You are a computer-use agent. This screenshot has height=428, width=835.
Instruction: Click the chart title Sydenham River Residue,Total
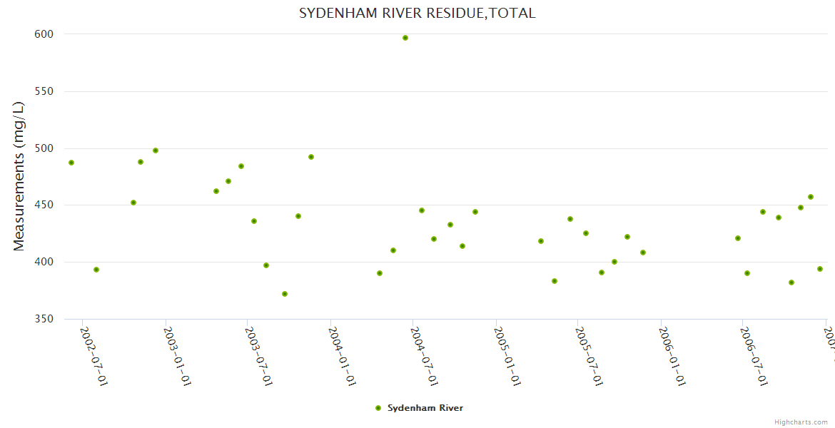coord(417,13)
